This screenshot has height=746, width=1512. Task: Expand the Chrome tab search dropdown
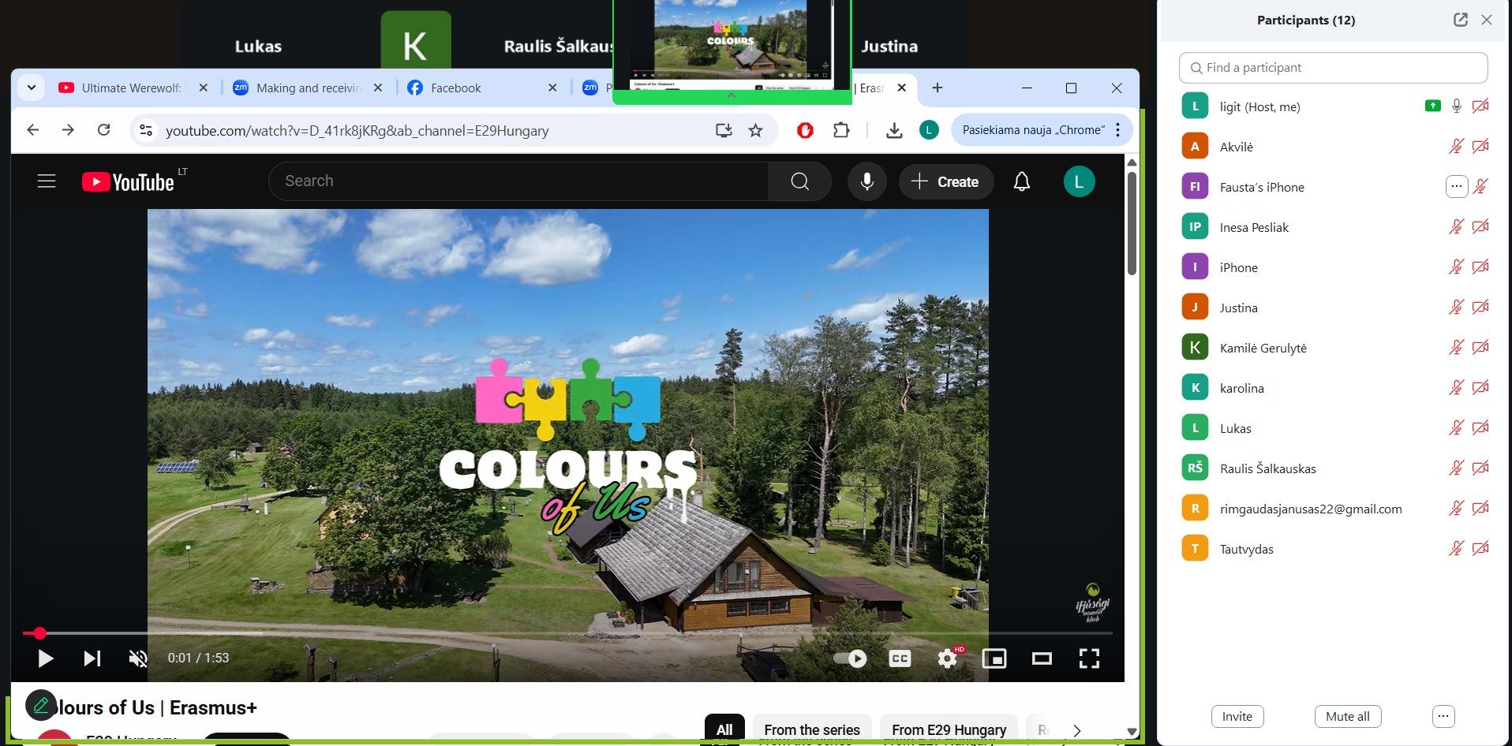point(32,88)
